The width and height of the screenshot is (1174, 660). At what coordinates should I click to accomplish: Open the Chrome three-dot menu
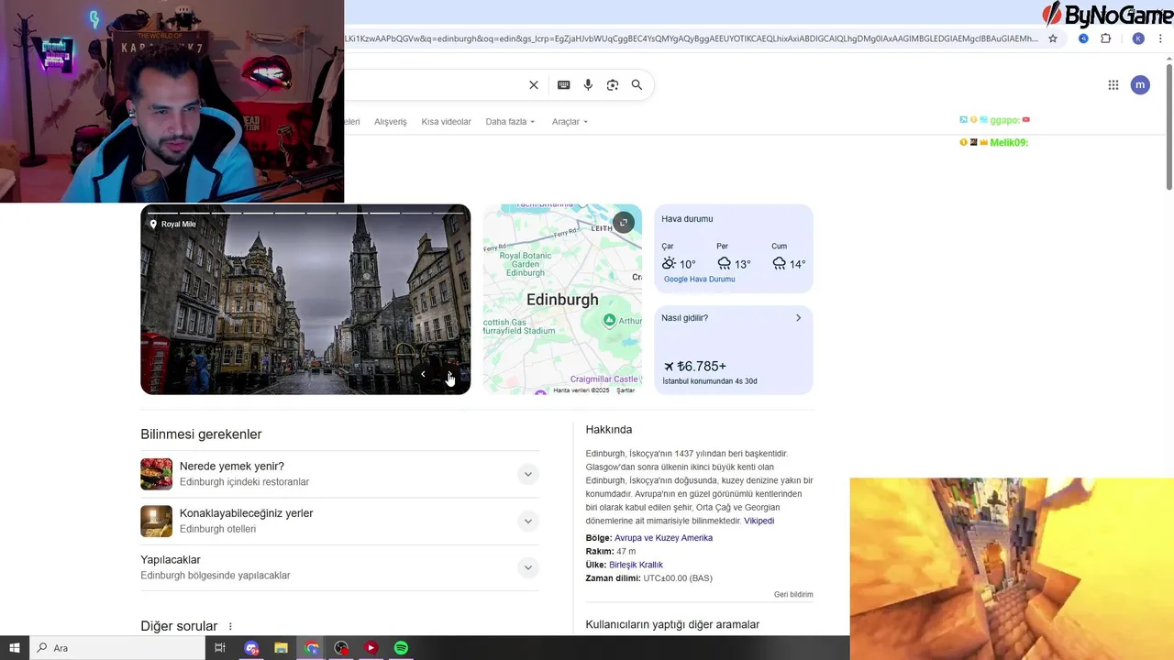[1161, 38]
